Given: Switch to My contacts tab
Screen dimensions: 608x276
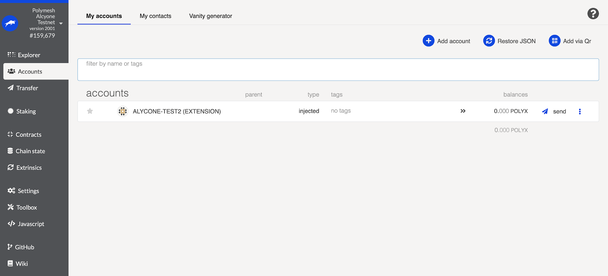Looking at the screenshot, I should [155, 16].
